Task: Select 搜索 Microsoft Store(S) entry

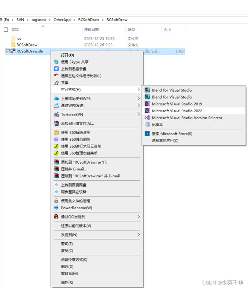Action: (194, 134)
